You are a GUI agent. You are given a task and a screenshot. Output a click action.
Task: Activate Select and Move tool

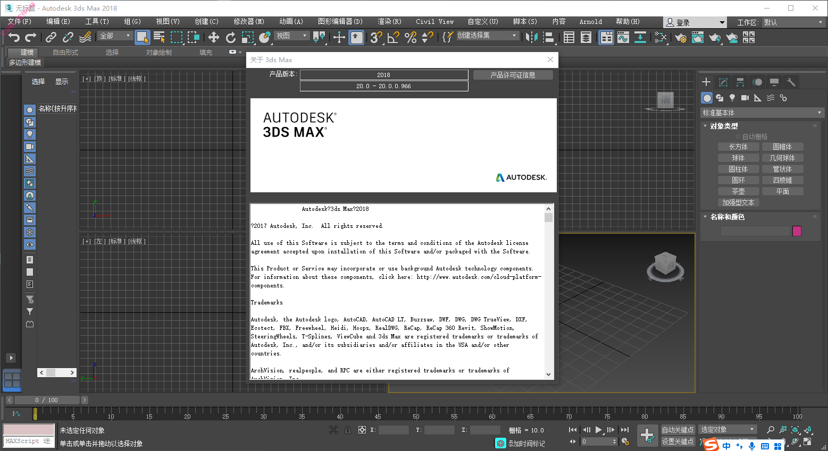(214, 37)
